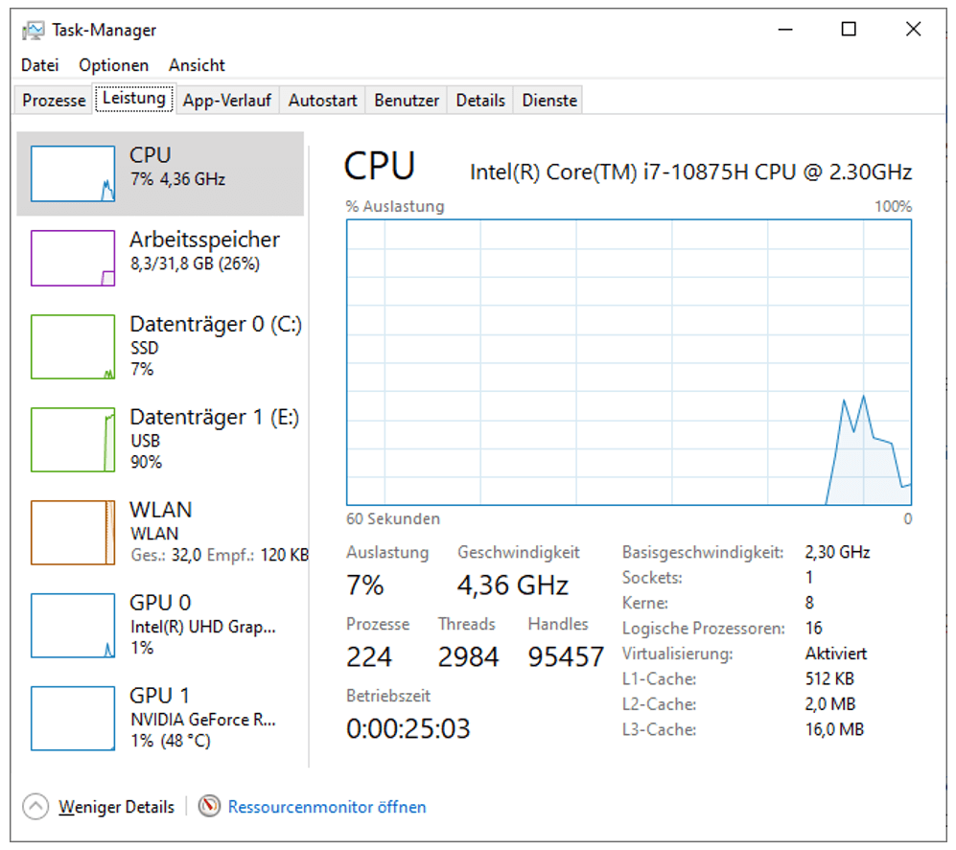Select the WLAN mini graph thumbnail
The width and height of the screenshot is (956, 850).
[73, 533]
